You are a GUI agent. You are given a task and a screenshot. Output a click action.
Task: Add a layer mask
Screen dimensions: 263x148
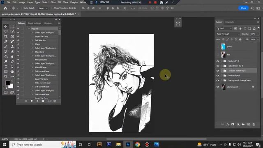[x=233, y=124]
